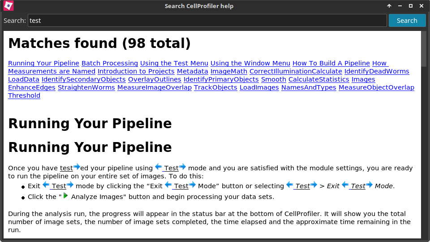Screen dimensions: 430x242
Task: Open the EnhanceEdges link
Action: pos(32,87)
